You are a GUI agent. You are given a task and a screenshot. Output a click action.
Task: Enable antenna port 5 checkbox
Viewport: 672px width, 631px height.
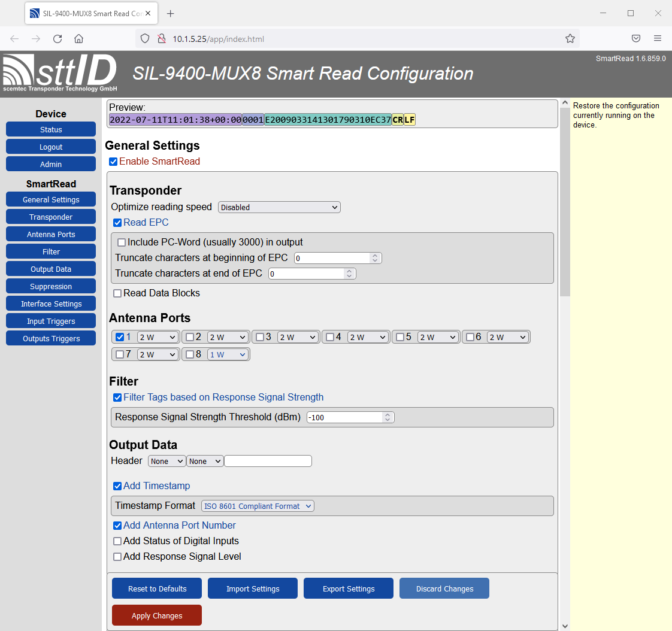[400, 337]
